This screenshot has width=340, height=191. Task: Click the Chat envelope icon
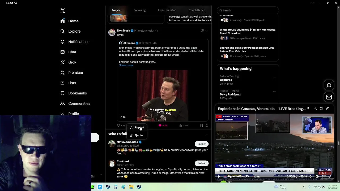coord(62,52)
